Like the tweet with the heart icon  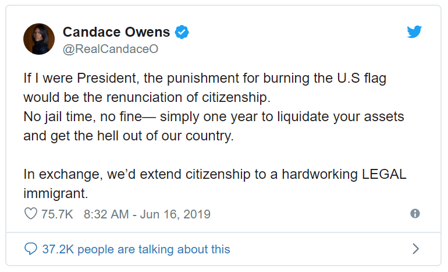(x=31, y=214)
